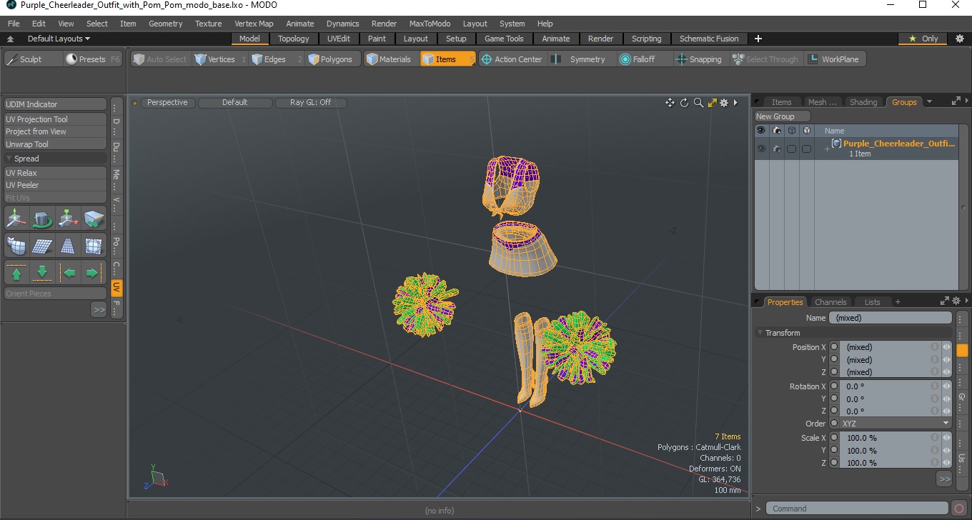The height and width of the screenshot is (520, 972).
Task: Expand more tools with left panel >> button
Action: (x=99, y=309)
